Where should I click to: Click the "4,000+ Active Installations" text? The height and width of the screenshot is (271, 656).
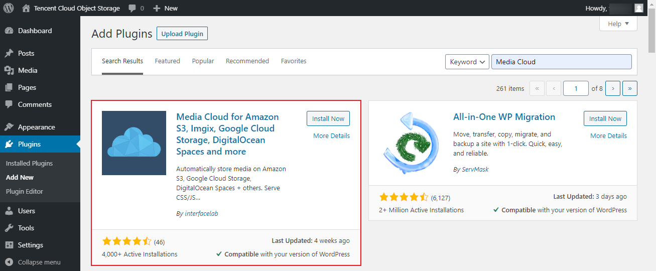(140, 254)
